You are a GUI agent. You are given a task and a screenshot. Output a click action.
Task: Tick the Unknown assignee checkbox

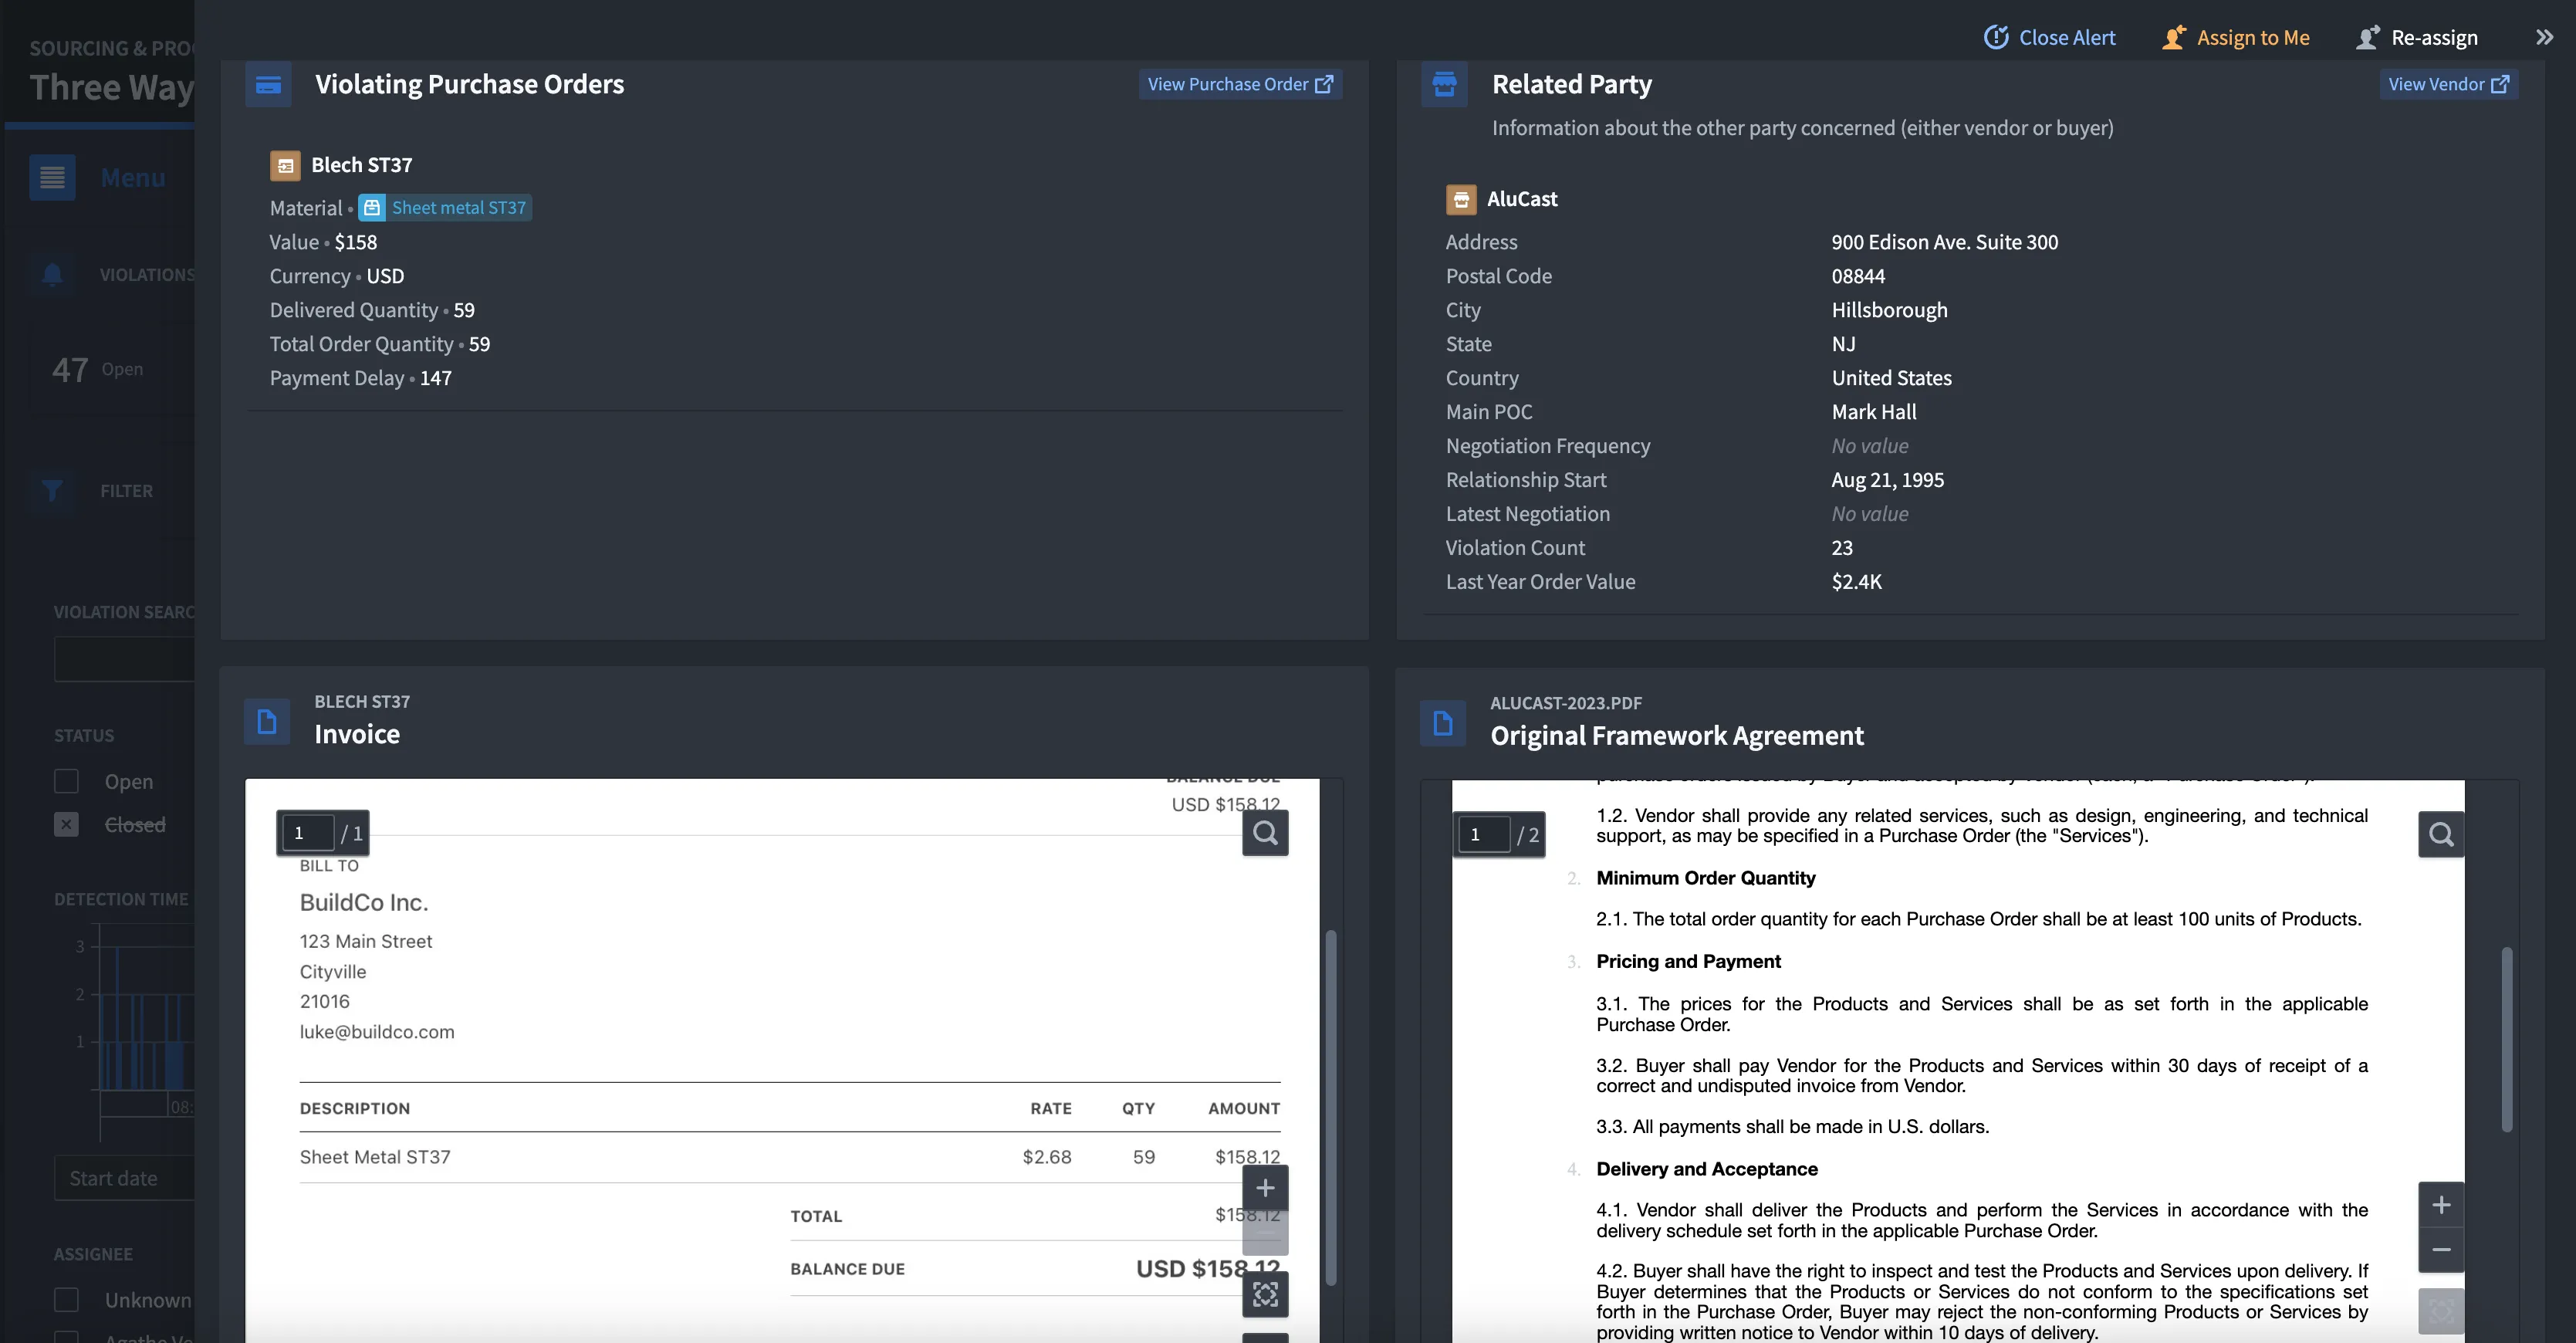point(66,1299)
